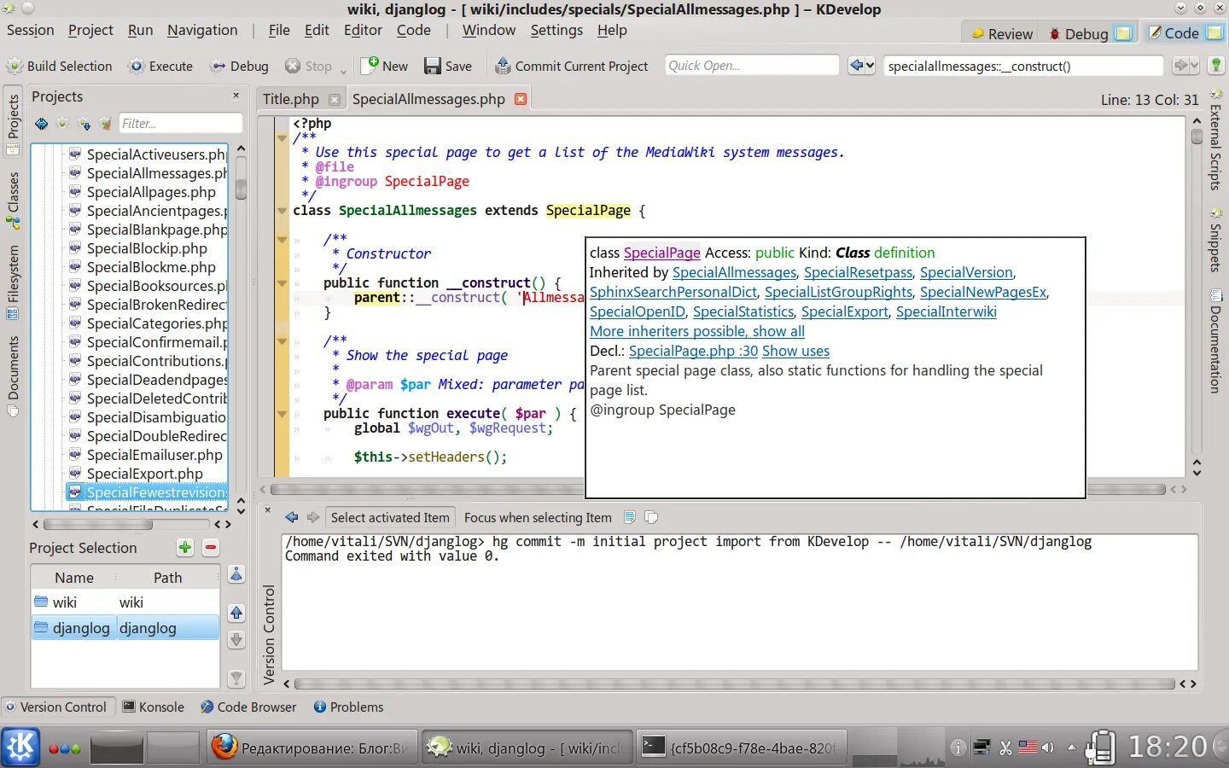
Task: Toggle the Select activated Item button
Action: (x=390, y=517)
